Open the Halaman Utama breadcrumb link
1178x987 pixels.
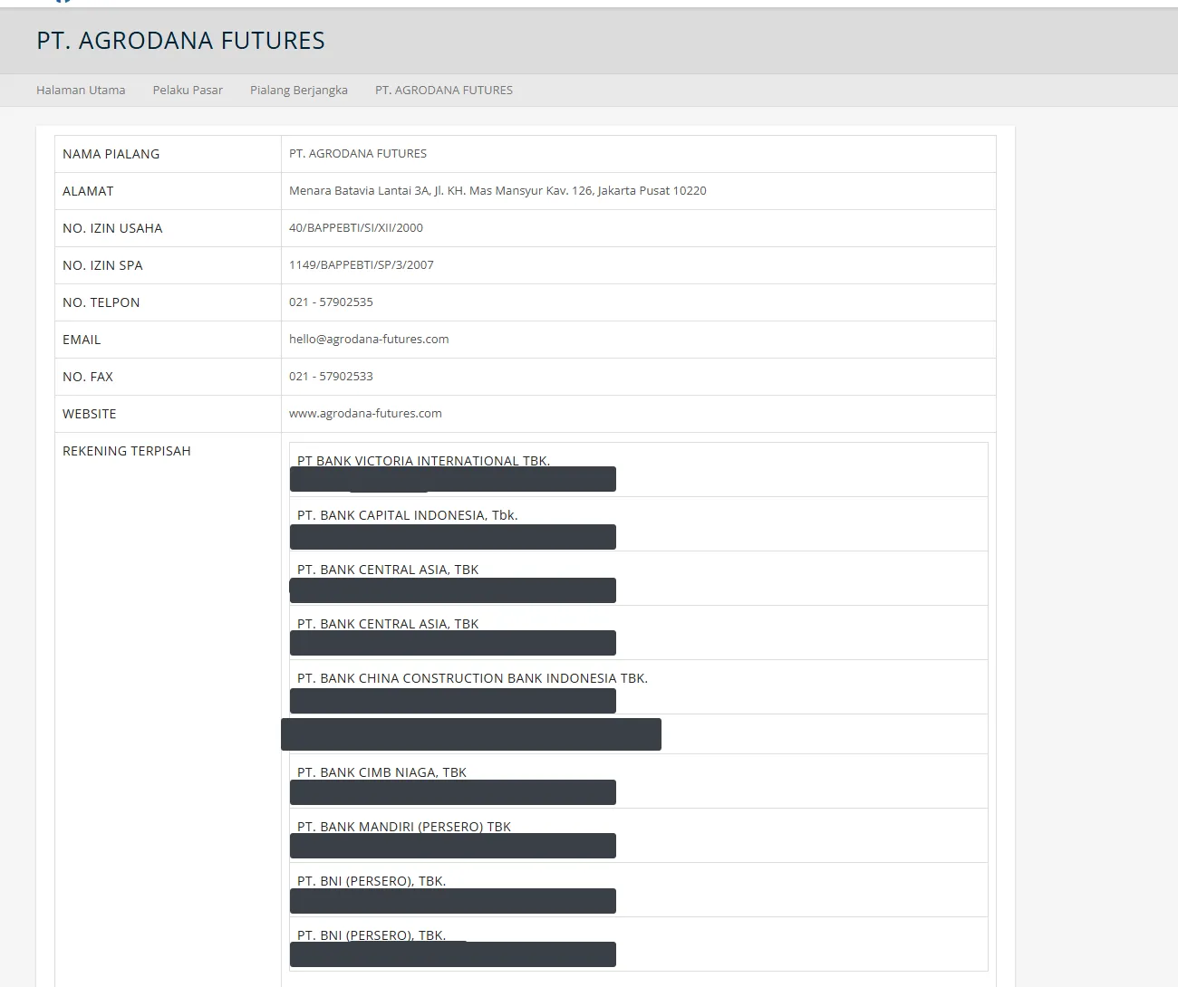pyautogui.click(x=81, y=90)
